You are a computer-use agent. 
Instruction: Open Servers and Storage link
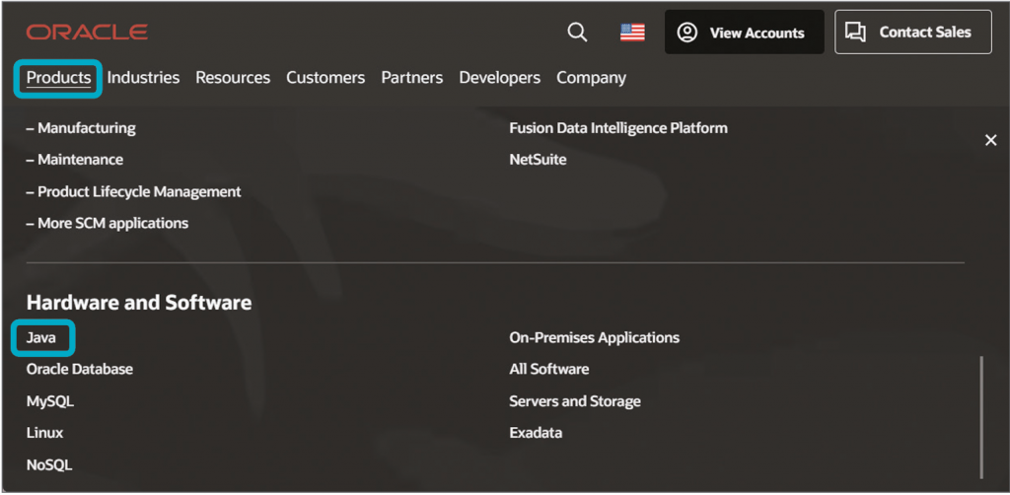click(574, 401)
